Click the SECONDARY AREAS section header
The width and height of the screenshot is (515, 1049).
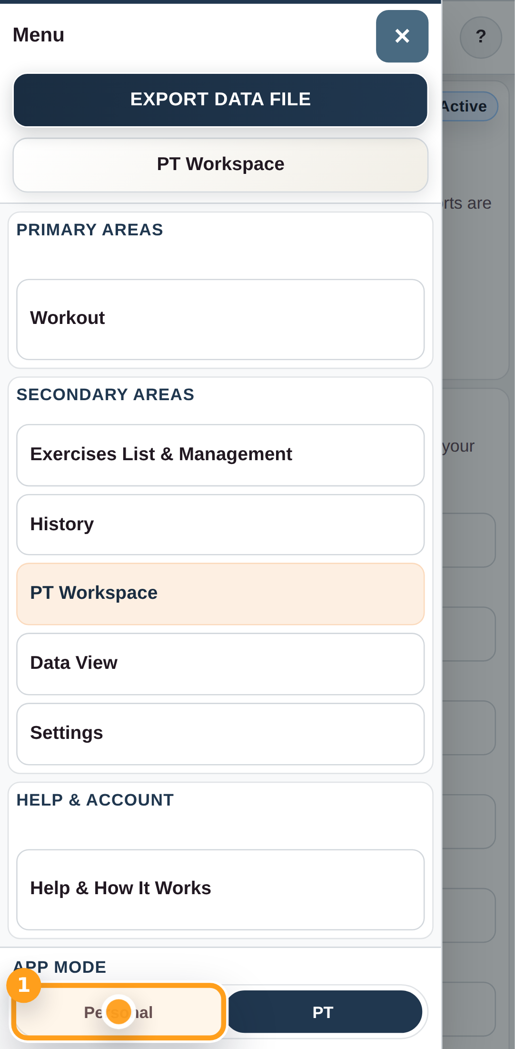coord(105,395)
